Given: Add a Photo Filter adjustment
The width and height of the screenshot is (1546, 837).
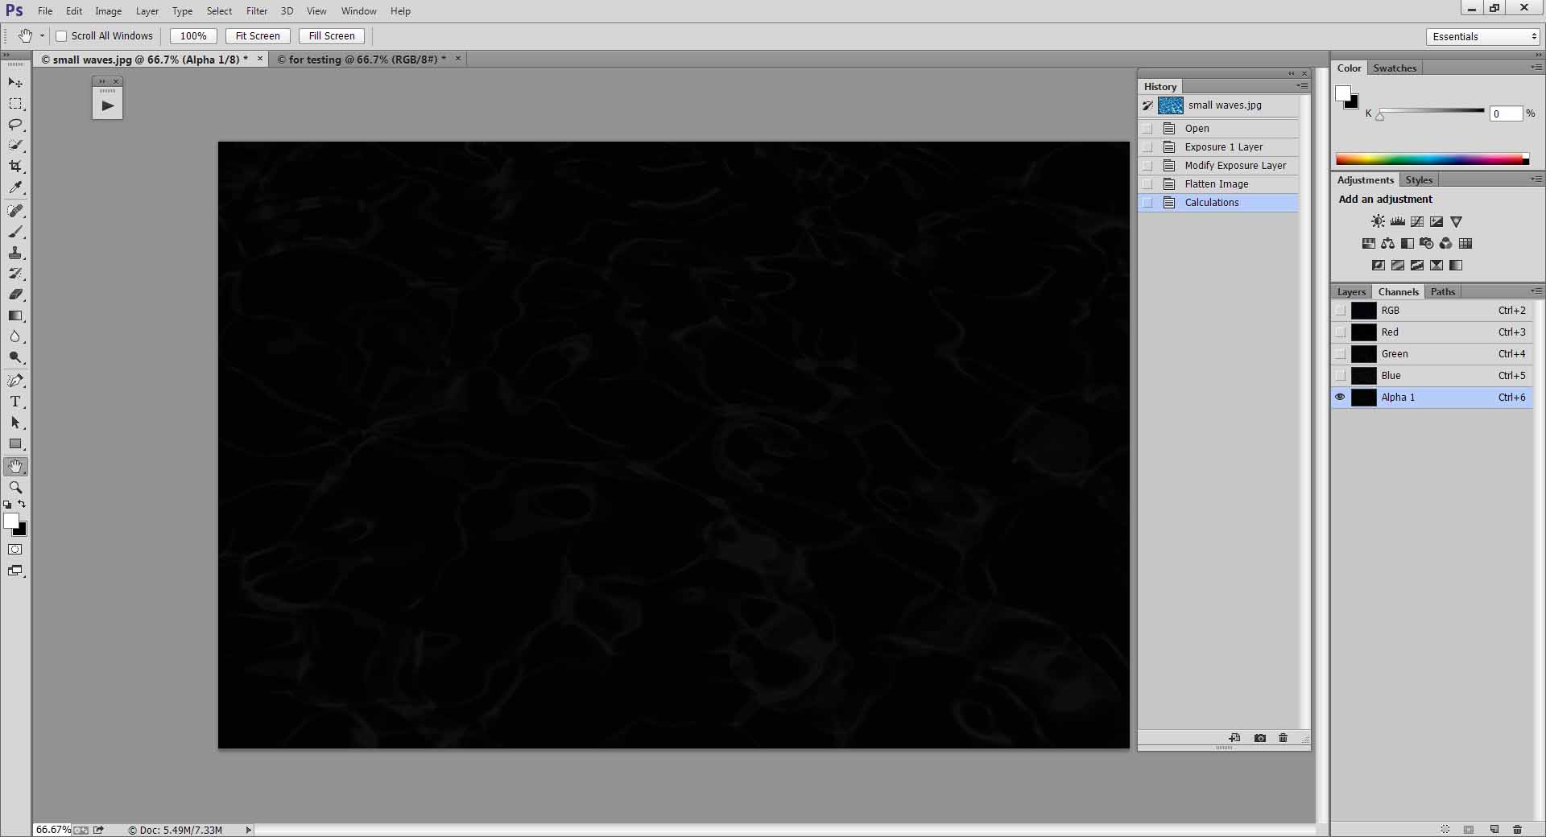Looking at the screenshot, I should click(x=1426, y=243).
